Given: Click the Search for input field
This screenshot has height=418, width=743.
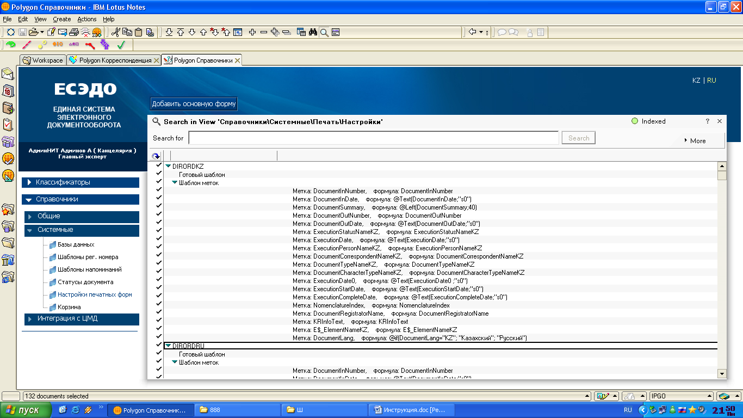Looking at the screenshot, I should tap(374, 138).
